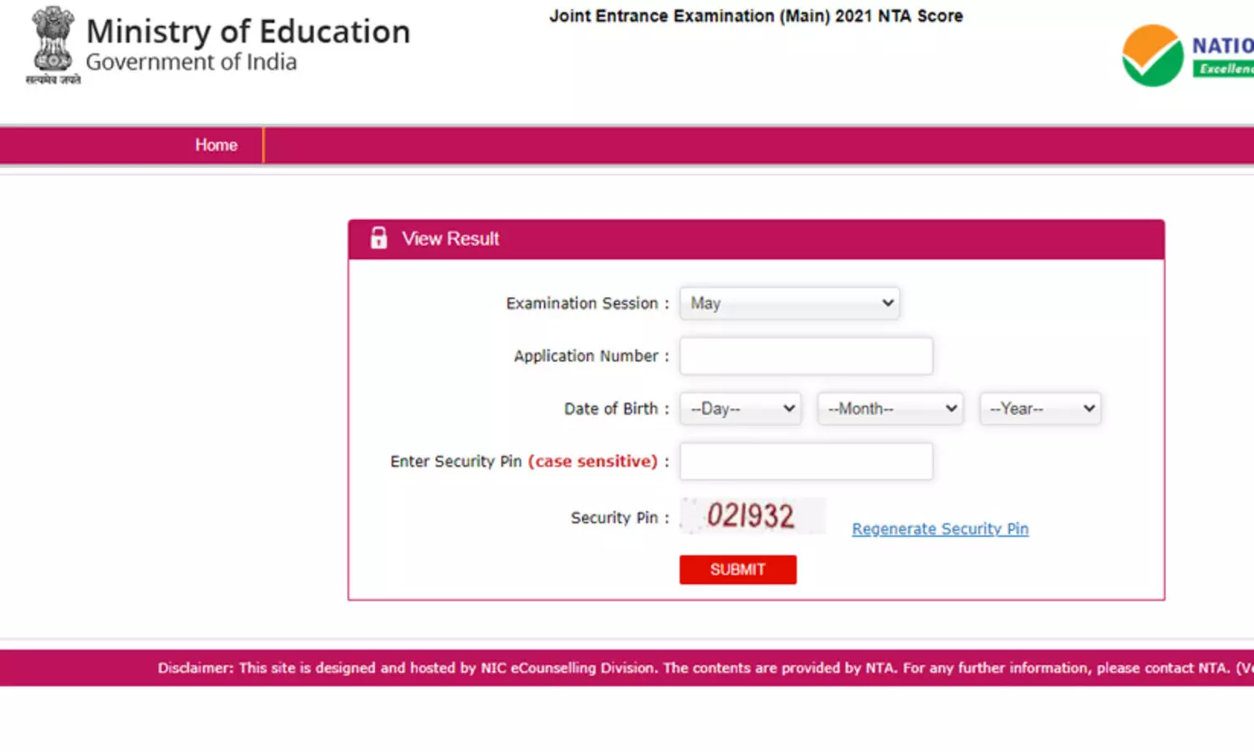The height and width of the screenshot is (752, 1254).
Task: Open the Day dropdown for Date of Birth
Action: 740,409
